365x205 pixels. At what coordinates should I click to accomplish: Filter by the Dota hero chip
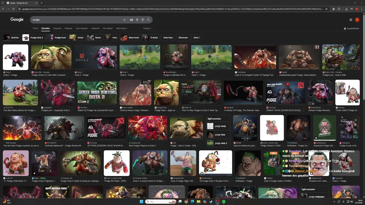click(168, 38)
